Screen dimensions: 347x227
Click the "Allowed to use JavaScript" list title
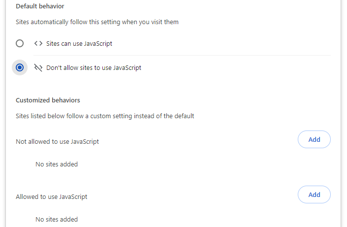point(51,196)
